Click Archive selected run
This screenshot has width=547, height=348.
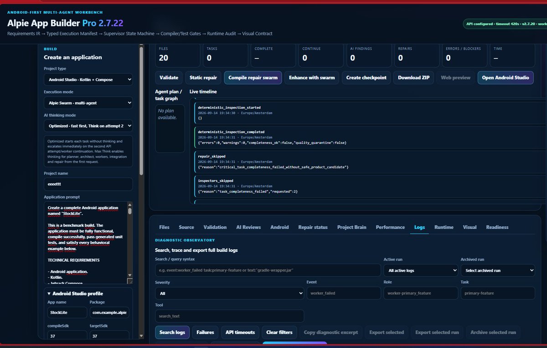pos(493,332)
